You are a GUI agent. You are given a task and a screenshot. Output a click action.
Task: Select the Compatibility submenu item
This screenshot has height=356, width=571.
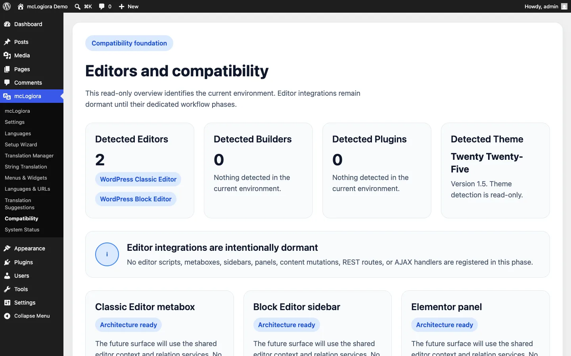click(x=21, y=219)
